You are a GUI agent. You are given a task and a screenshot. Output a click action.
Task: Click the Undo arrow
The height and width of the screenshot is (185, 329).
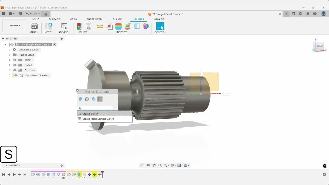point(27,14)
